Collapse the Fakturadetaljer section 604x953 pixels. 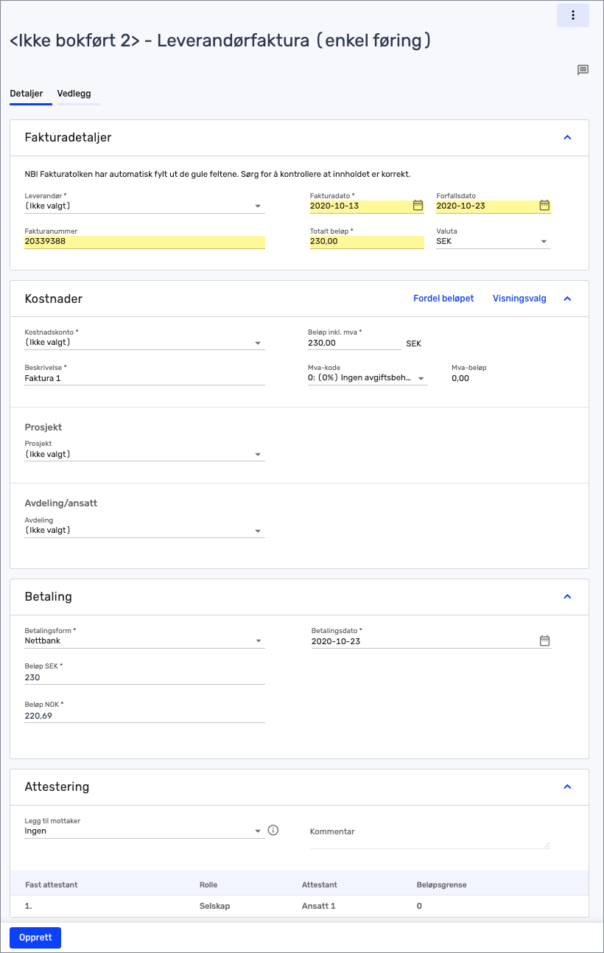[x=567, y=137]
